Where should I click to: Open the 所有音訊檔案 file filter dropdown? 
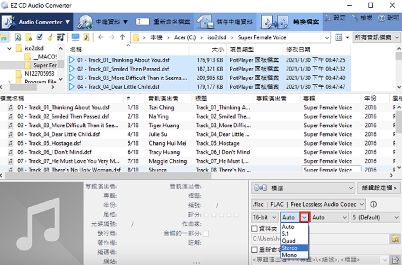[x=377, y=37]
